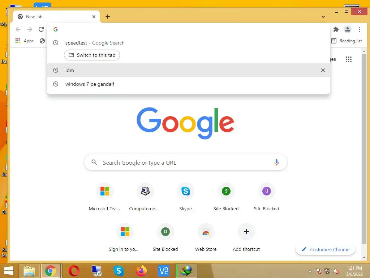This screenshot has height=278, width=370.
Task: Click Add shortcut
Action: click(x=246, y=237)
